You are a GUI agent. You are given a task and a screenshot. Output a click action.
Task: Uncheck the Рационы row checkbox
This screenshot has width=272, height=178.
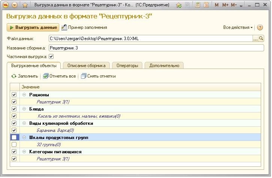[x=14, y=95]
